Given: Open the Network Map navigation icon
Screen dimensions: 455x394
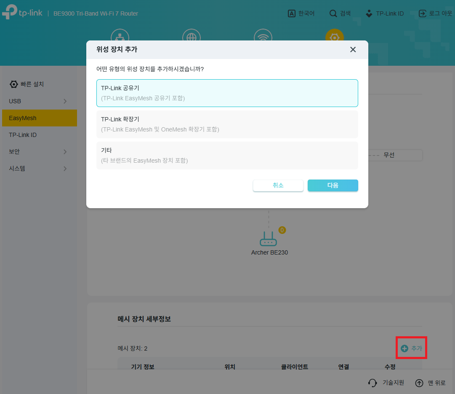Looking at the screenshot, I should [120, 35].
